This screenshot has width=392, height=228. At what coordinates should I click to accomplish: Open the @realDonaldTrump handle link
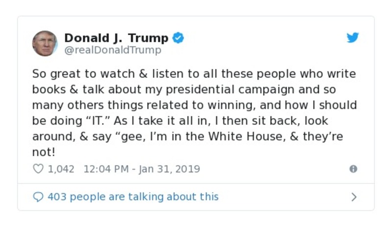[113, 50]
